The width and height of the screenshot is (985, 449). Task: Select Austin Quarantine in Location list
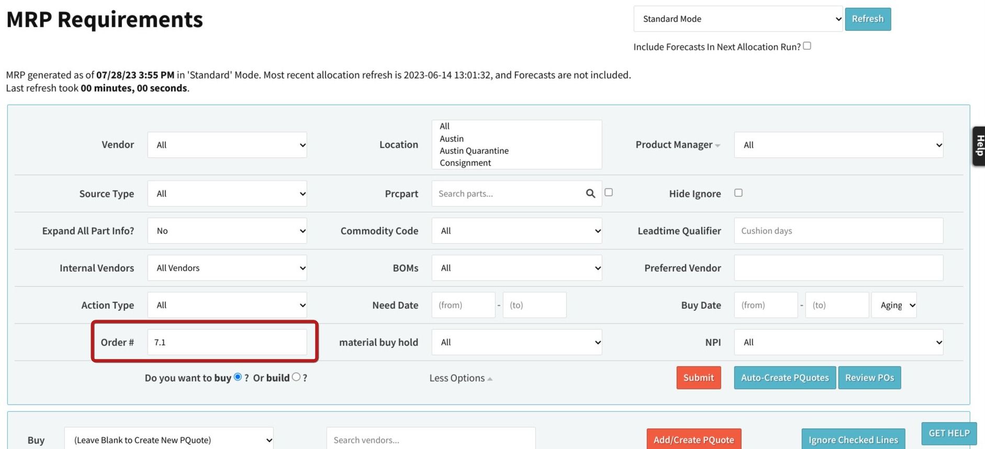(x=474, y=151)
